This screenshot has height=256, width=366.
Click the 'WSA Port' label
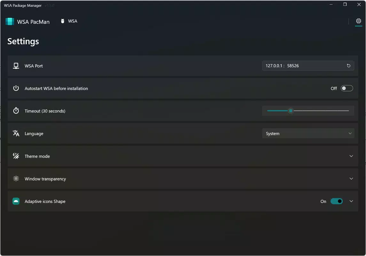coord(34,66)
